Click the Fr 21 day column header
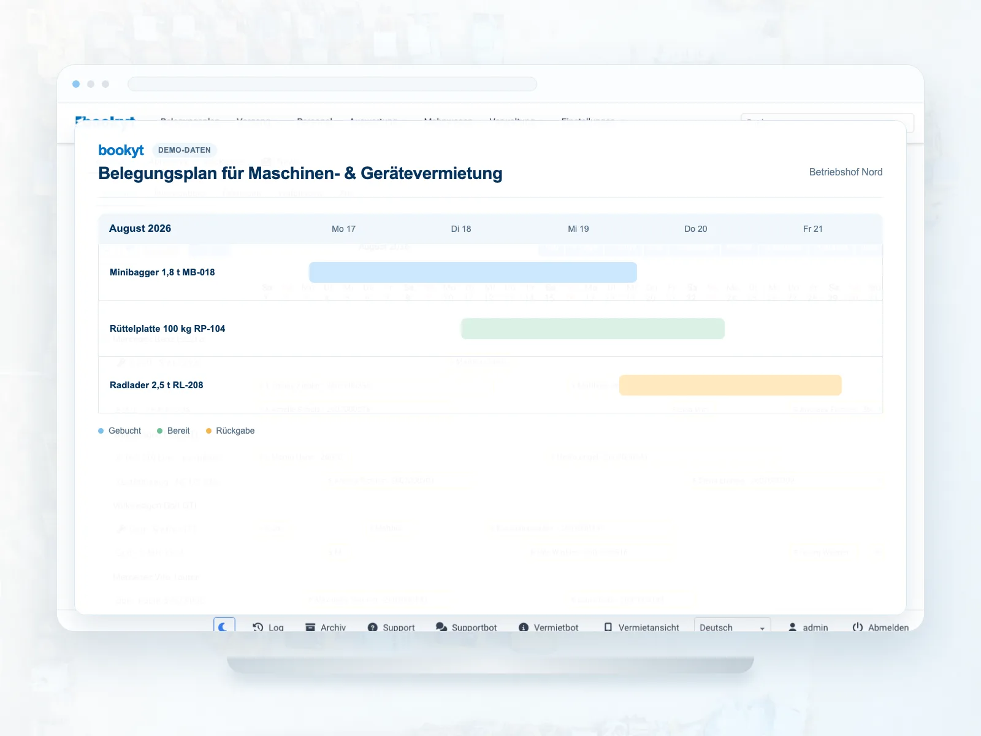The image size is (981, 736). 813,229
